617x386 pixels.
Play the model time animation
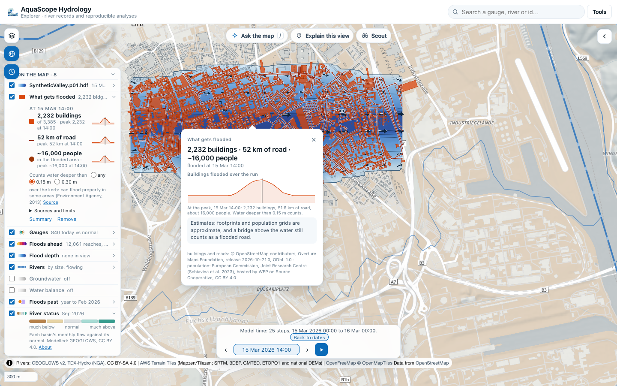[x=321, y=350]
